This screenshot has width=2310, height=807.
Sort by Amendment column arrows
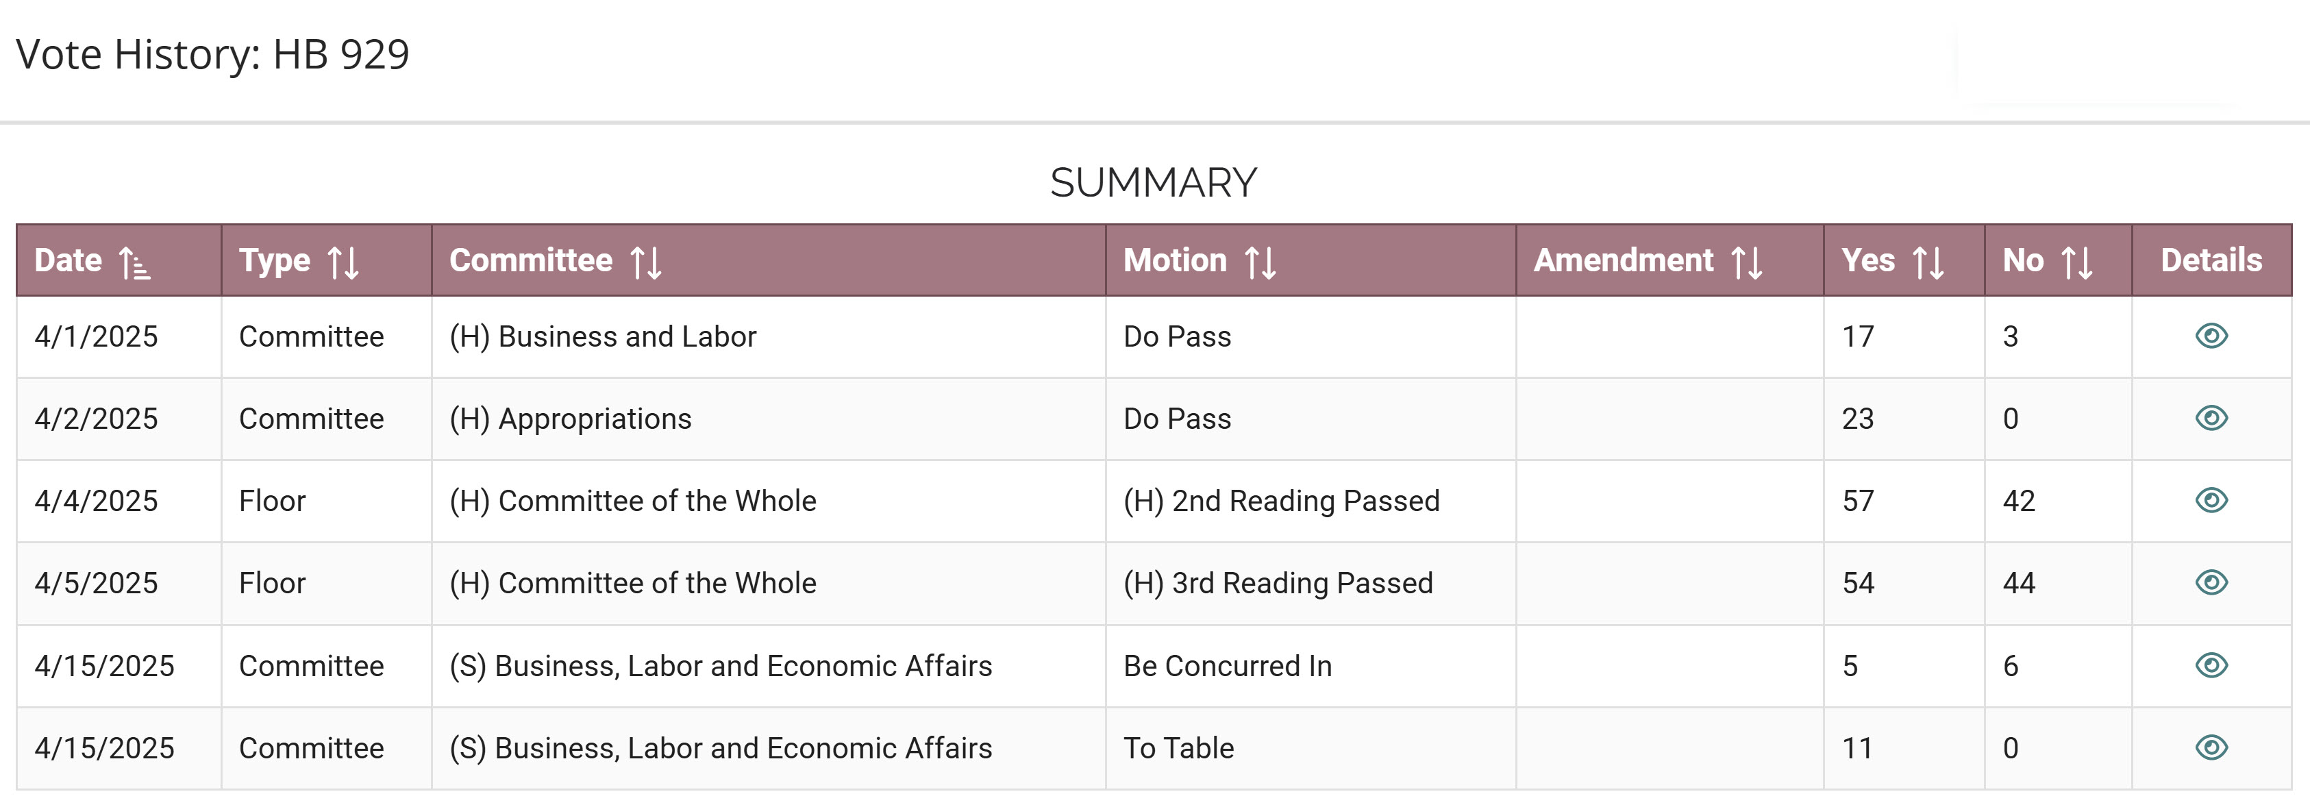click(x=1747, y=262)
